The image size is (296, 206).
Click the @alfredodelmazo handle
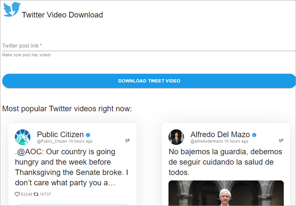click(x=207, y=141)
